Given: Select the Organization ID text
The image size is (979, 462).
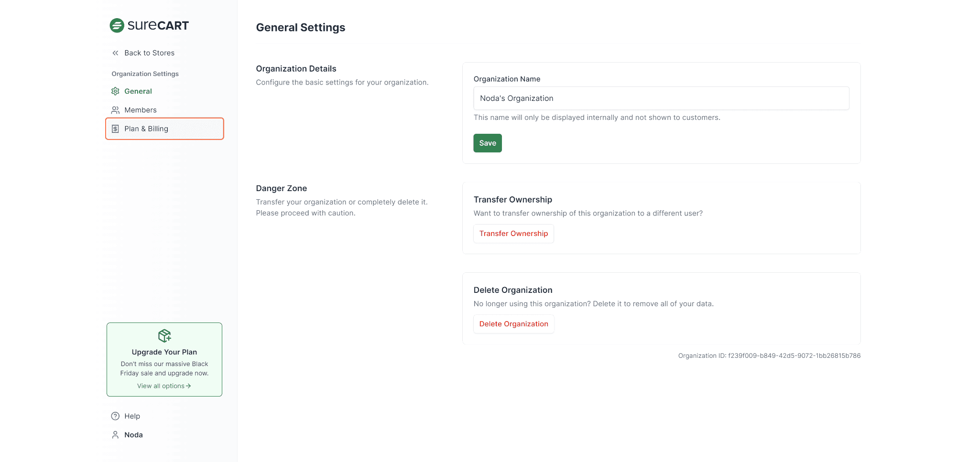Looking at the screenshot, I should pyautogui.click(x=769, y=356).
